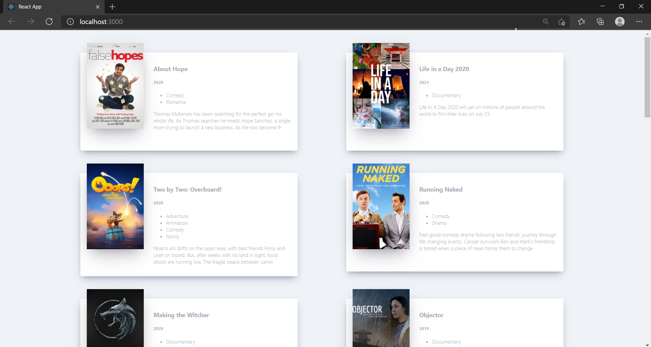Click the Making the Witcher title

pos(181,315)
